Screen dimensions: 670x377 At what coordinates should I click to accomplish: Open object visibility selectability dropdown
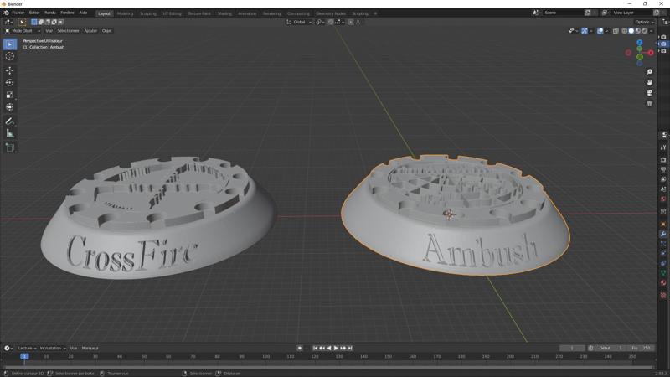coord(573,31)
